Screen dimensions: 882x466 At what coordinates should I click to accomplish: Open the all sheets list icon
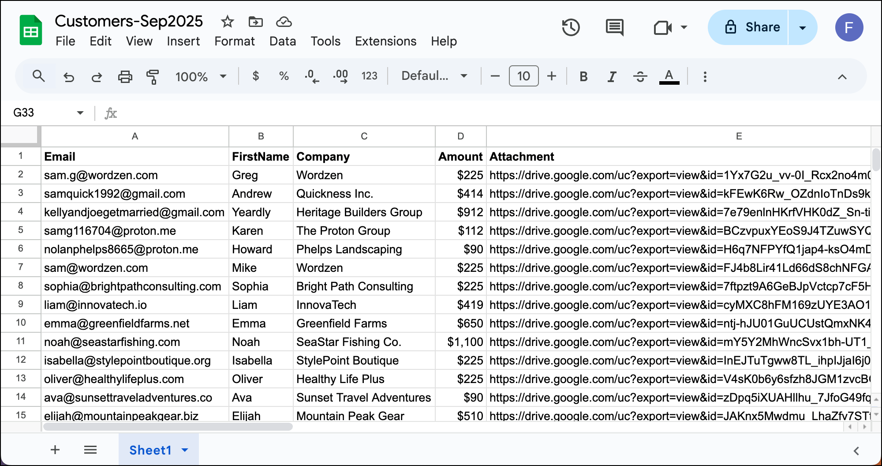pos(90,450)
